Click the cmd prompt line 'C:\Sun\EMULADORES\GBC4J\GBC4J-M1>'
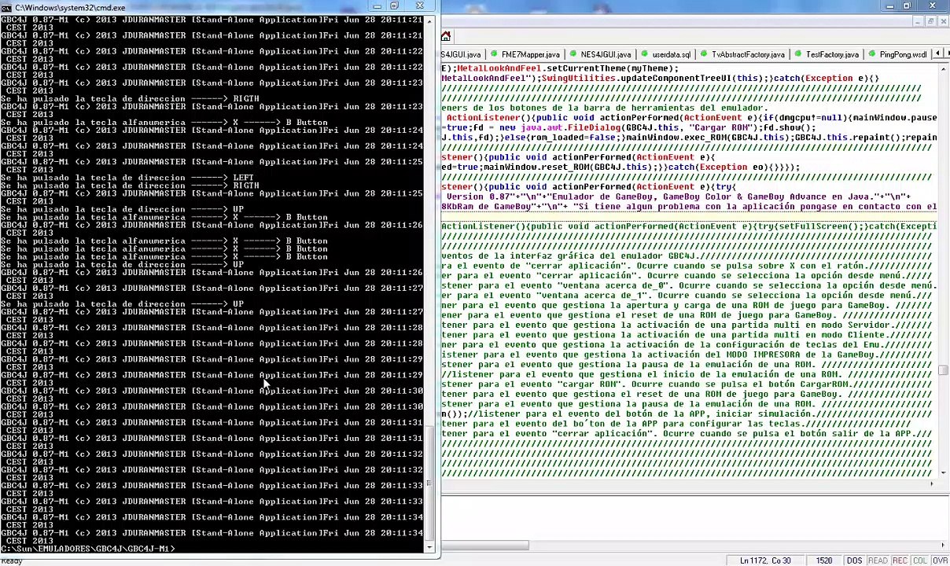This screenshot has height=566, width=950. (x=87, y=549)
